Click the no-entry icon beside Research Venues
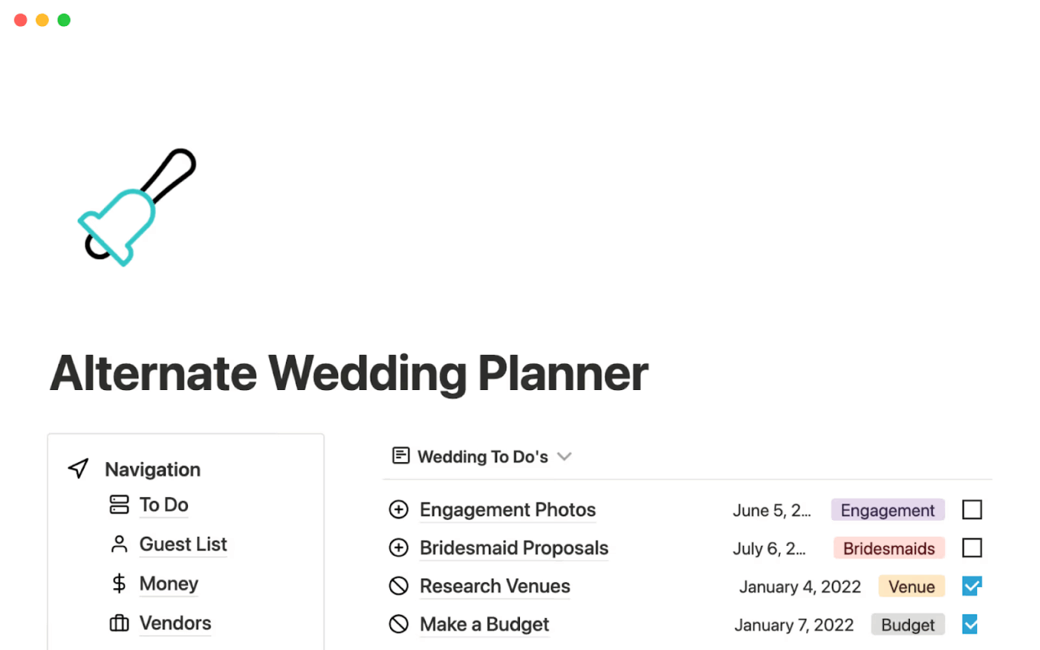This screenshot has width=1040, height=650. pos(399,586)
